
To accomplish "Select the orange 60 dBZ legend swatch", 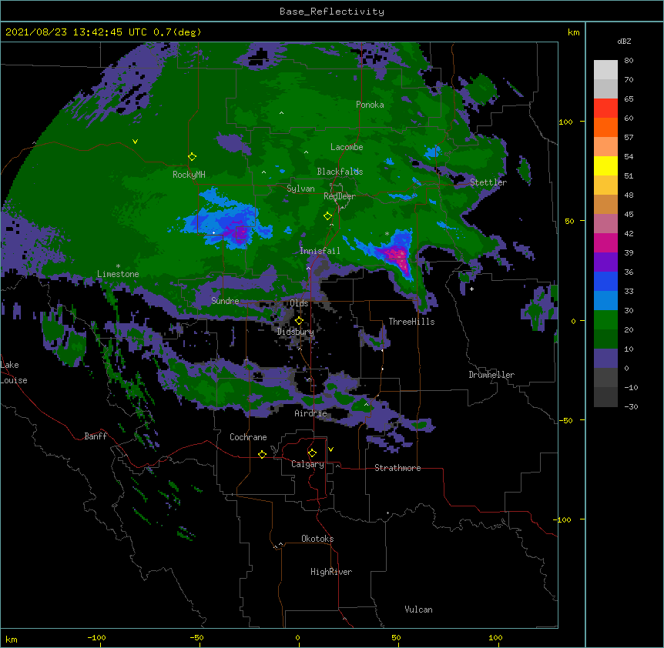I will 605,127.
